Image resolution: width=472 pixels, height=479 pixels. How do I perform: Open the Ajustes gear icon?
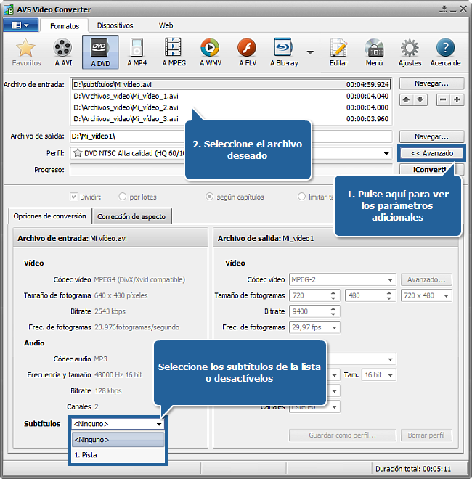pos(410,51)
